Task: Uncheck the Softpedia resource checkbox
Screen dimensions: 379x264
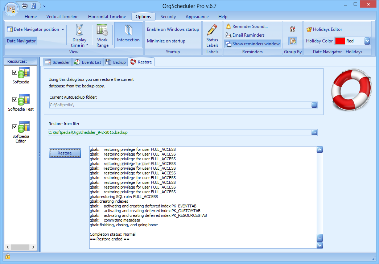Action: click(15, 72)
